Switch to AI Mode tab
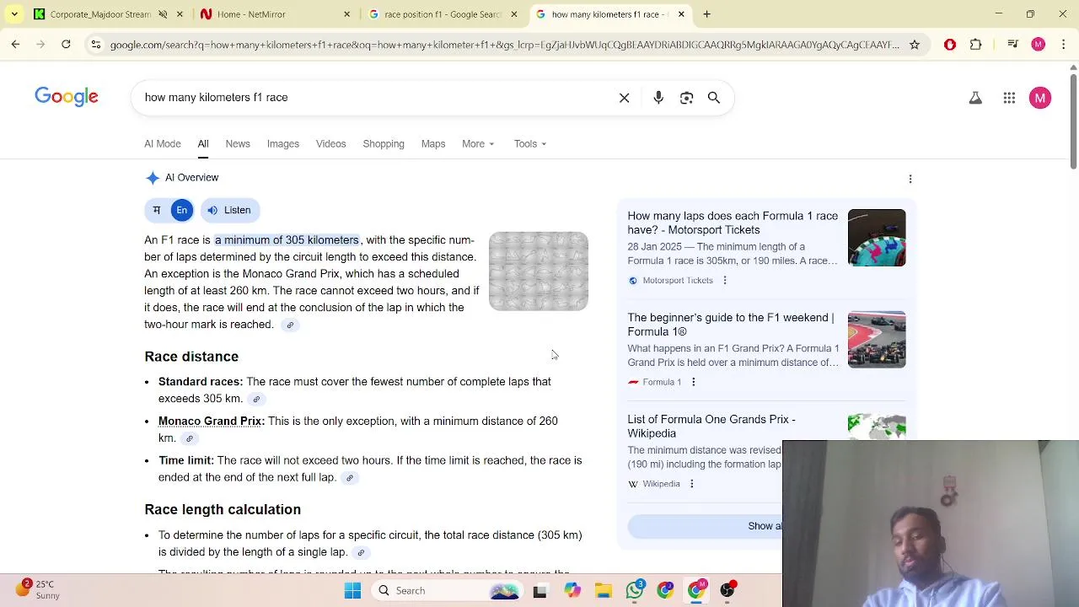 click(x=163, y=144)
